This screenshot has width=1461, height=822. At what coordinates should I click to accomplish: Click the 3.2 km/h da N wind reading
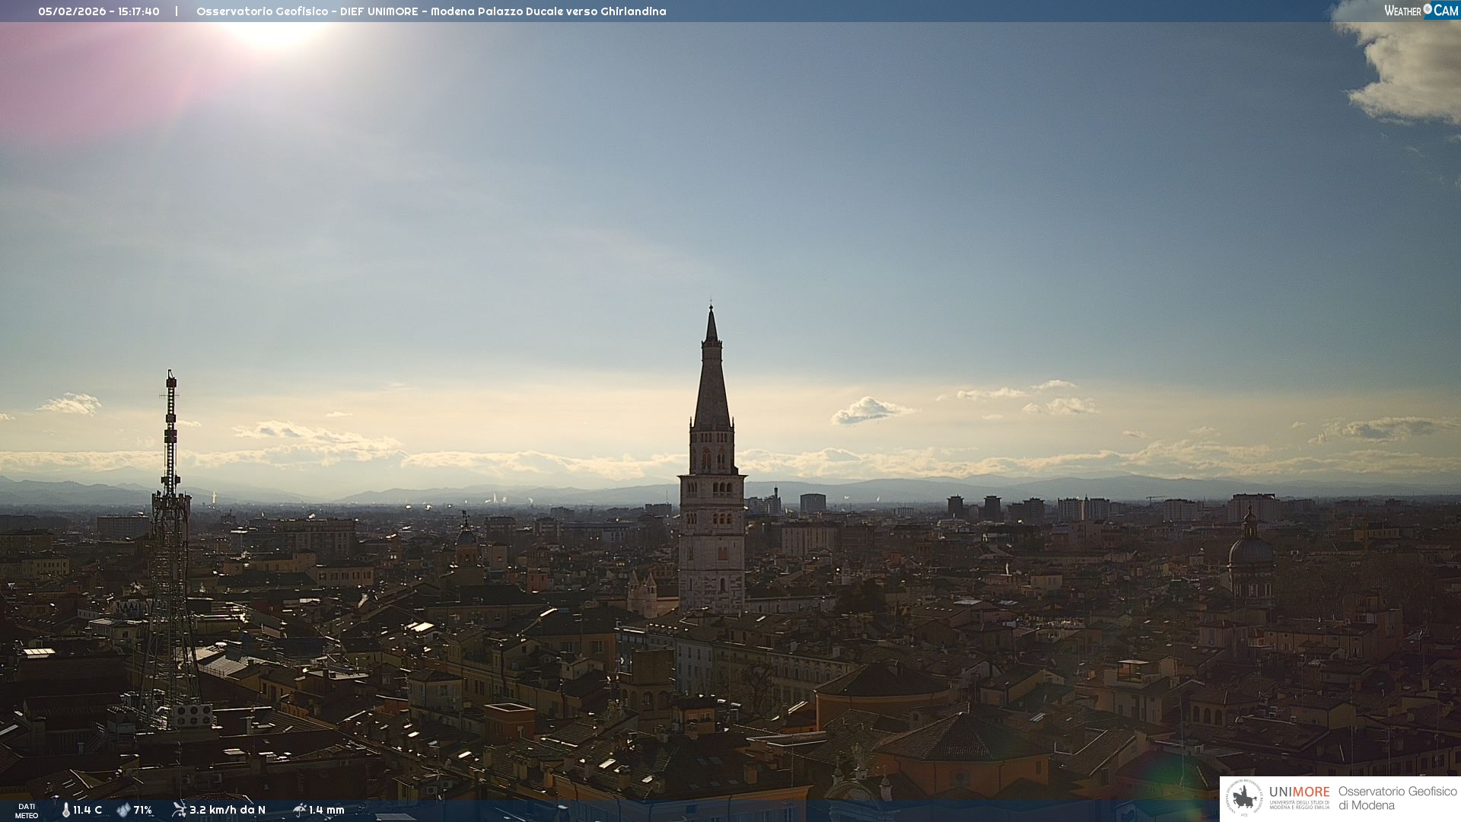(x=228, y=810)
